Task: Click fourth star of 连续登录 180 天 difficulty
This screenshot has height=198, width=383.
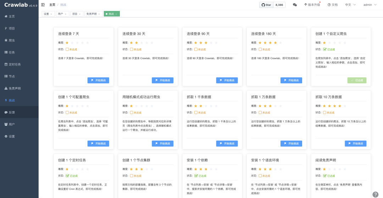Action: (x=276, y=43)
